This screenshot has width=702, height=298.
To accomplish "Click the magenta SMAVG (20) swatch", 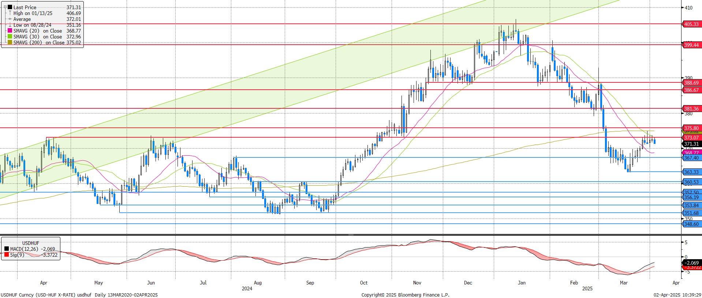I will (10, 31).
